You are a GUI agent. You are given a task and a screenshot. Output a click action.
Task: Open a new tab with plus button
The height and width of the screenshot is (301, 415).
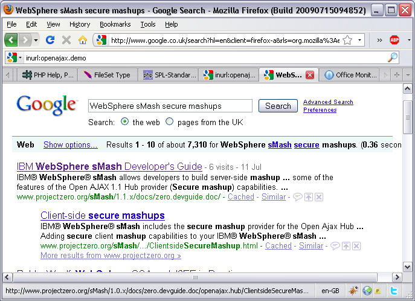tap(396, 75)
